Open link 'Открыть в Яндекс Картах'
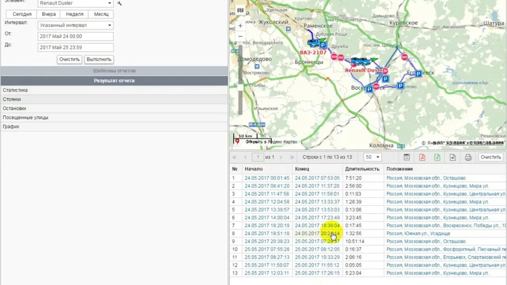 pyautogui.click(x=271, y=142)
